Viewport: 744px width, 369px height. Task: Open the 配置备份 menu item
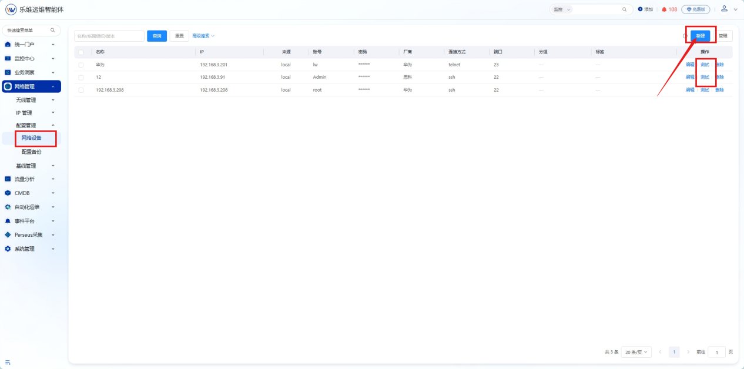[x=31, y=152]
